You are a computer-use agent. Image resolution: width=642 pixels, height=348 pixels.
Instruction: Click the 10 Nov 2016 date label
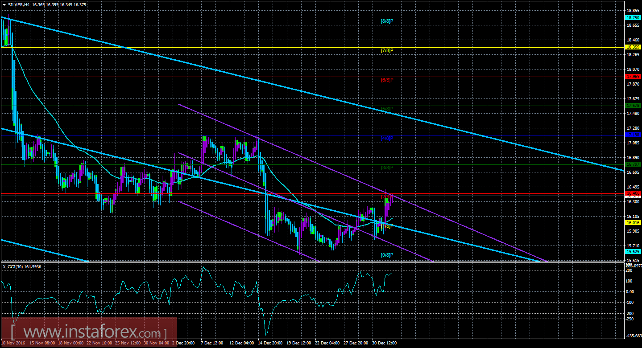tap(12, 343)
